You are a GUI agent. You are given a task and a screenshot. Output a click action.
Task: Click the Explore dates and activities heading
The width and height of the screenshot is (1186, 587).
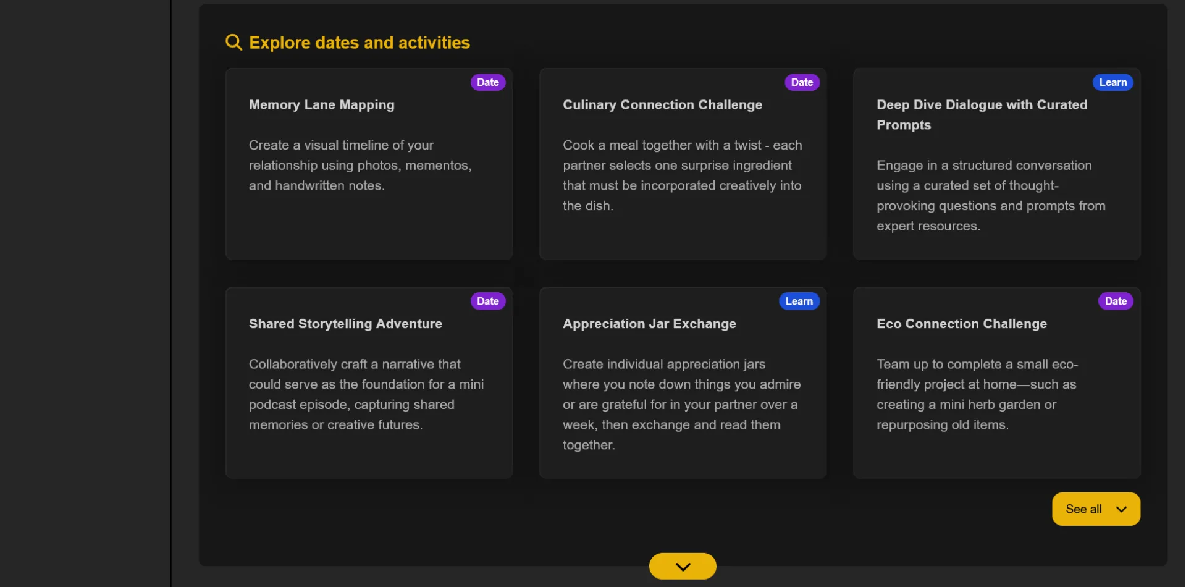360,43
